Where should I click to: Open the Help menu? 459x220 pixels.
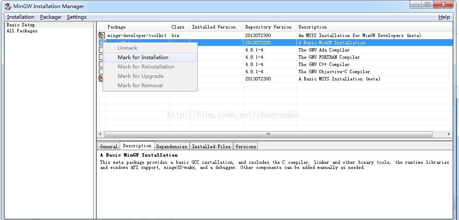[444, 17]
